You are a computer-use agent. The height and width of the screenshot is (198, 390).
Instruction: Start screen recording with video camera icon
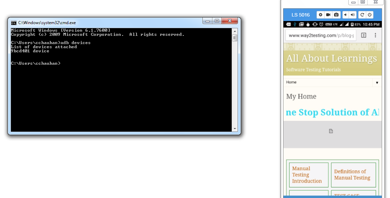[x=328, y=15]
